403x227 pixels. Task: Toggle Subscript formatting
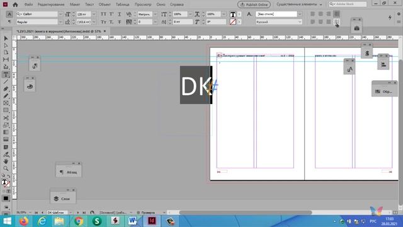[111, 22]
